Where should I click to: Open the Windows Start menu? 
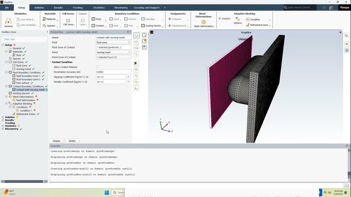pos(107,193)
